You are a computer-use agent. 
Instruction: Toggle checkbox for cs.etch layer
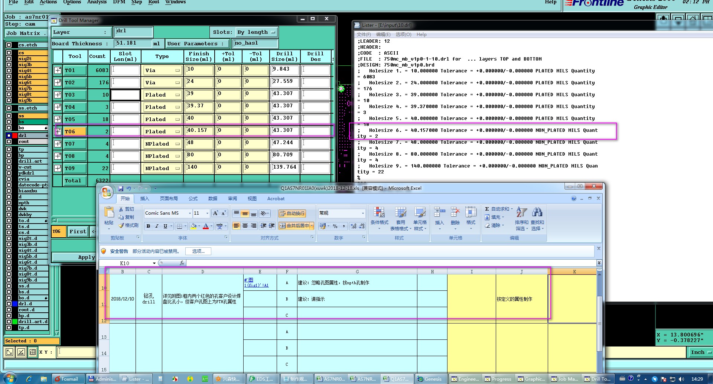click(9, 45)
